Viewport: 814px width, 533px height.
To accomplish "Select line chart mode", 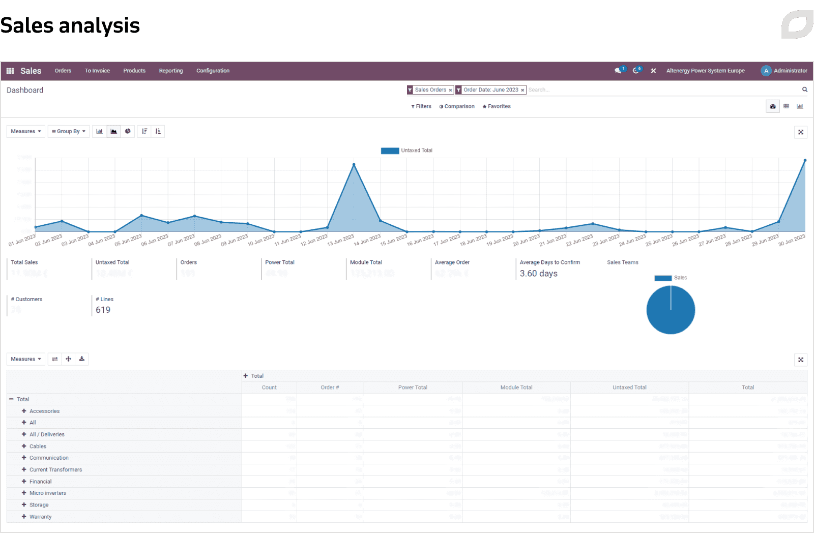I will point(113,131).
